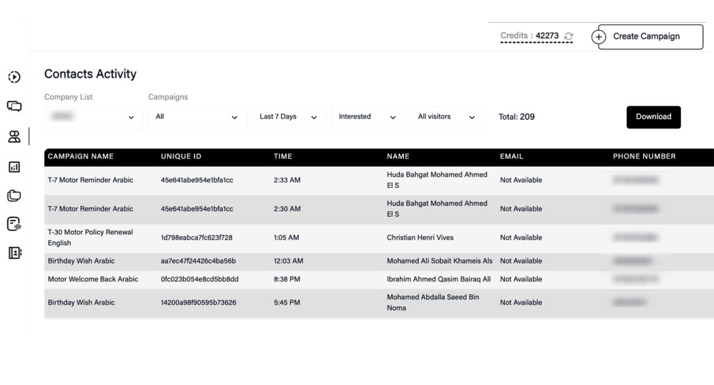Screen dimensions: 714x385
Task: Select the Christian Henri Vives row
Action: (420, 238)
